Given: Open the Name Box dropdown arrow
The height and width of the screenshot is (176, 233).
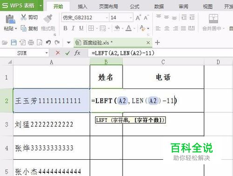Looking at the screenshot, I should tap(47, 53).
